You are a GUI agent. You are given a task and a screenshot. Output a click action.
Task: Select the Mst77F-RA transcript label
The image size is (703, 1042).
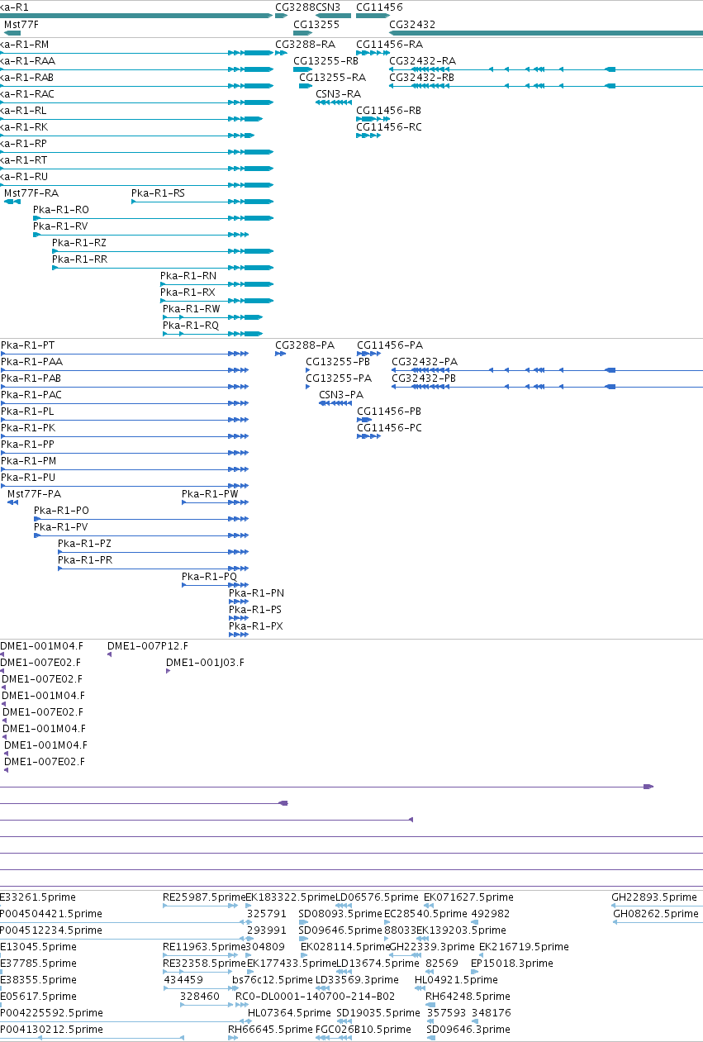[x=31, y=193]
